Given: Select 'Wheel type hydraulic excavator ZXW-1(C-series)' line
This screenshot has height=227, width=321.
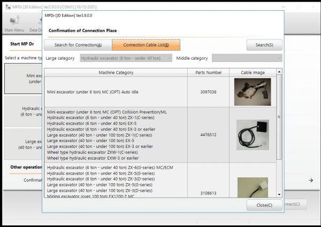Looking at the screenshot, I should (x=93, y=152).
